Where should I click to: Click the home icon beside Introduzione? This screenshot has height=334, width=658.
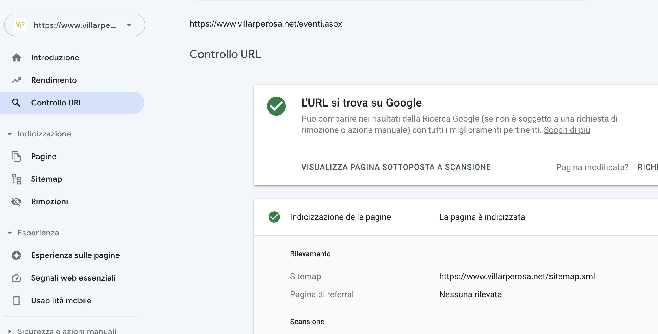16,58
